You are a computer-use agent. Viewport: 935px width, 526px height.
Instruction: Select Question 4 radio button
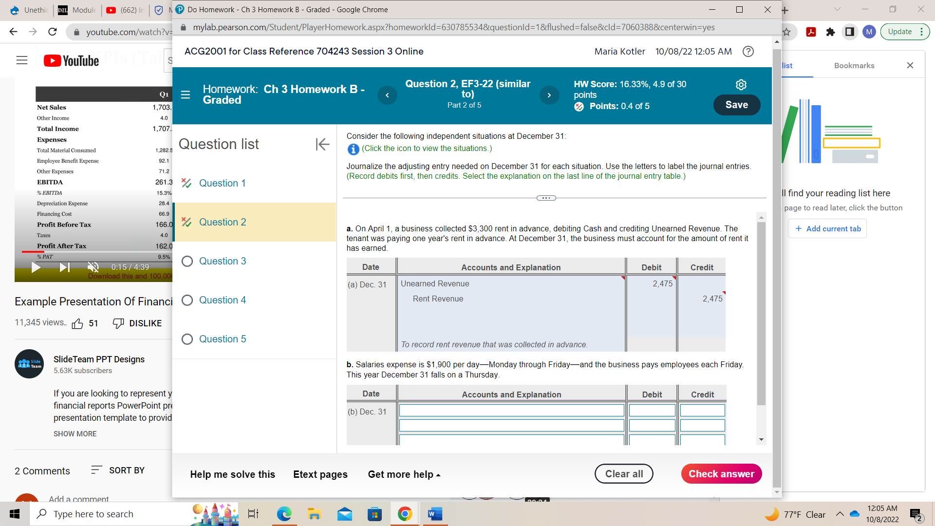(x=187, y=300)
